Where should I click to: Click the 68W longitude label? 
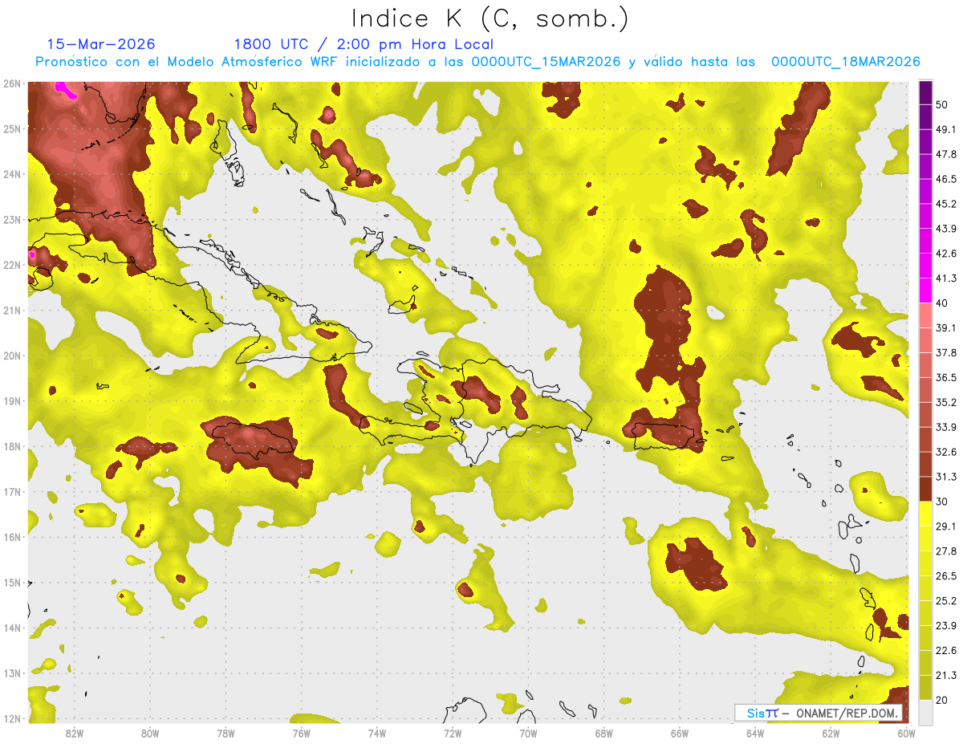coord(603,733)
